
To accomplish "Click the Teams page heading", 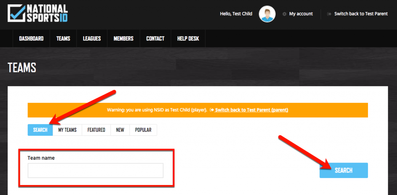I will (x=22, y=68).
